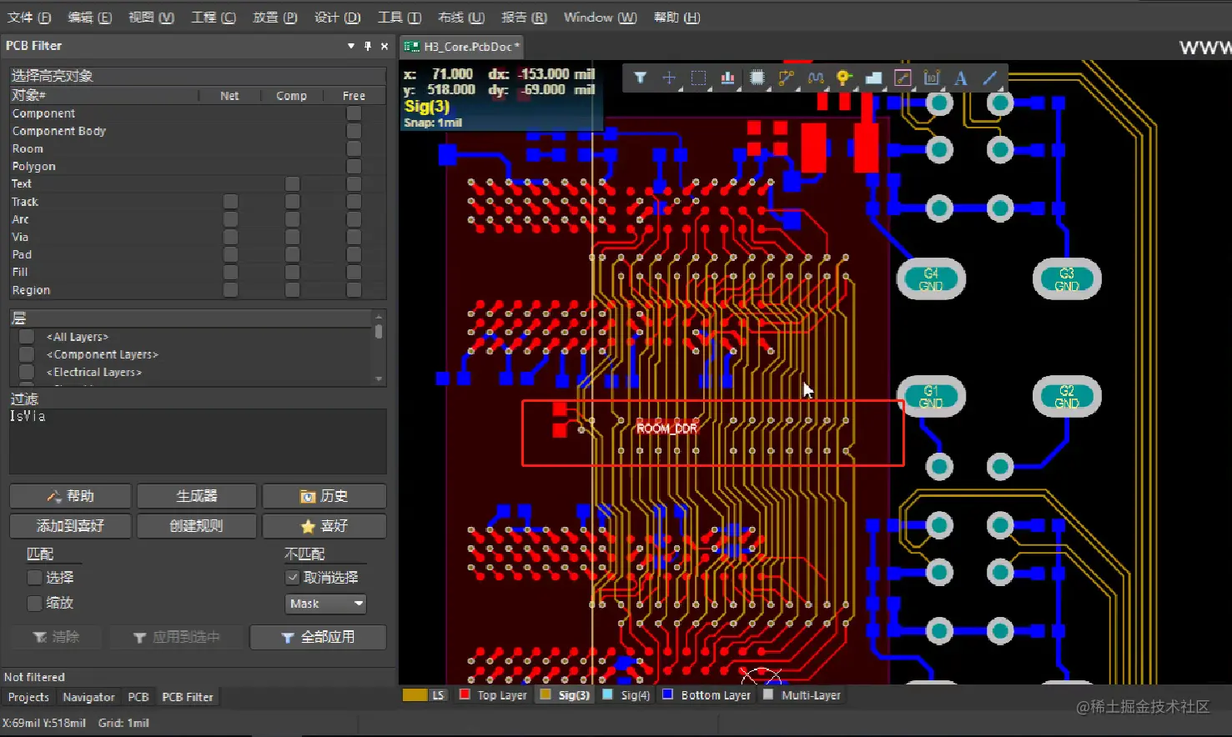Select the place polygon fill icon

click(x=872, y=78)
